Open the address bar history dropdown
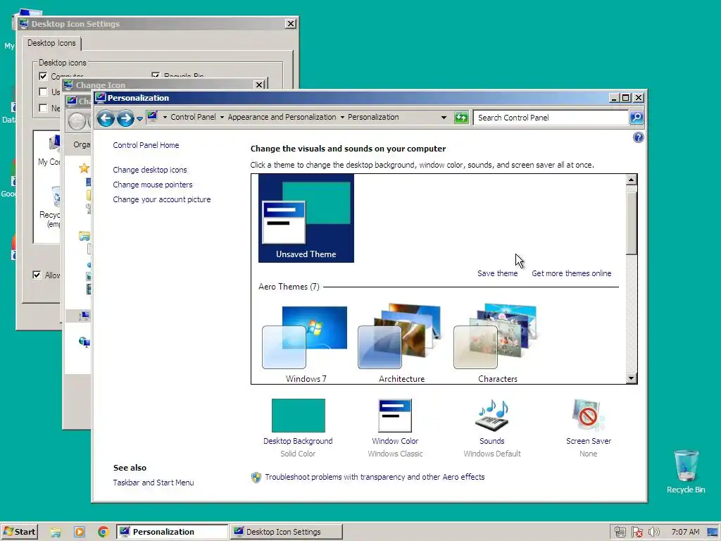The width and height of the screenshot is (721, 541). [444, 118]
